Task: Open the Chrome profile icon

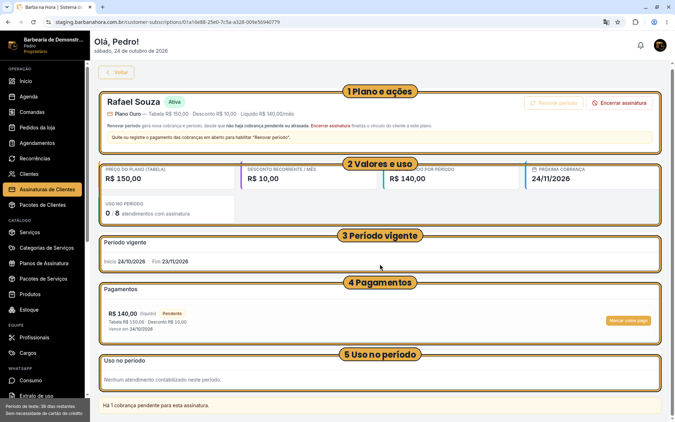Action: (x=654, y=22)
